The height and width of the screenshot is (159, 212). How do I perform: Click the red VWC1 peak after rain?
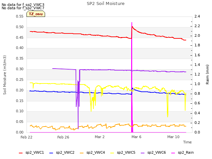coord(132,26)
